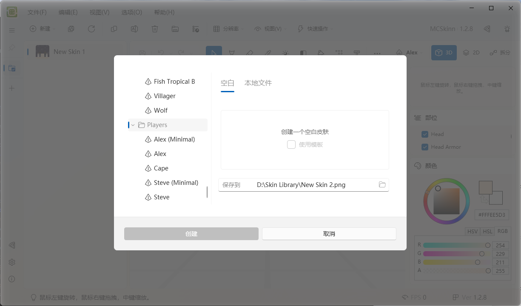Image resolution: width=521 pixels, height=306 pixels.
Task: Open the browse folder icon in save path
Action: 382,185
